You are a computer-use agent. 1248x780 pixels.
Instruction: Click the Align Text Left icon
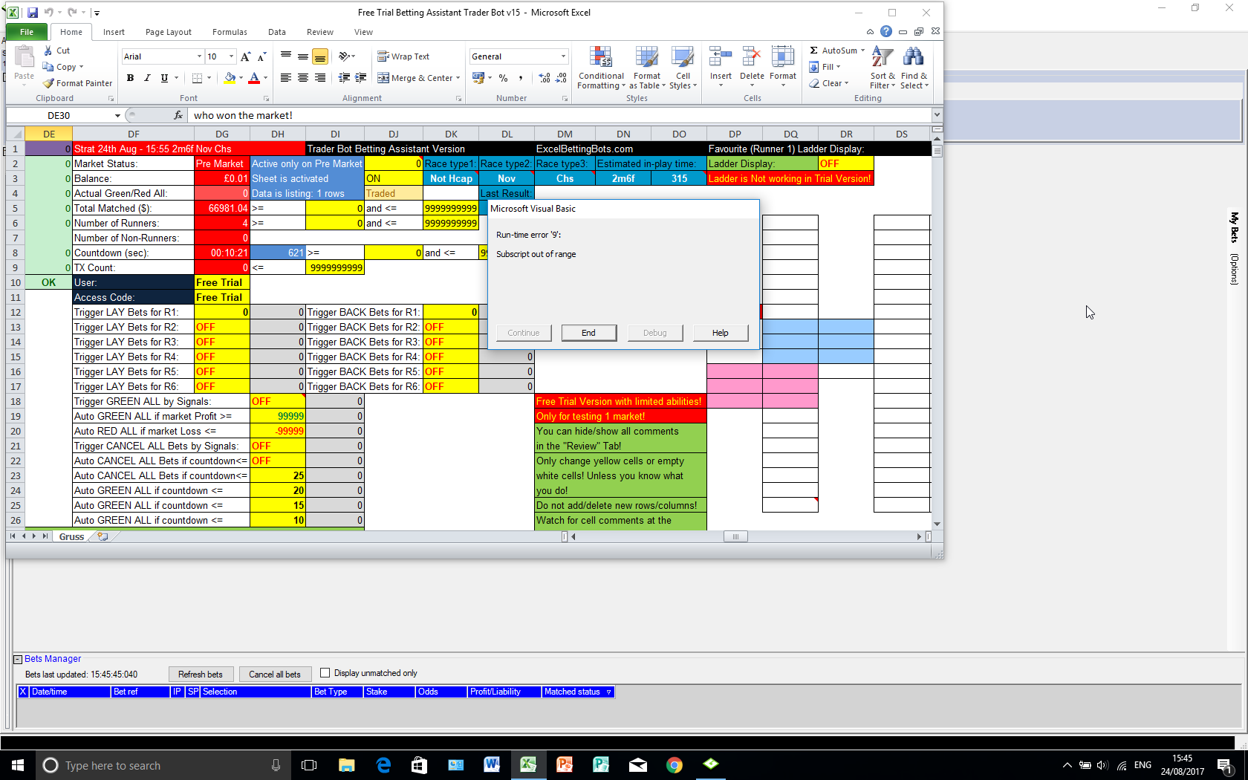pyautogui.click(x=286, y=78)
